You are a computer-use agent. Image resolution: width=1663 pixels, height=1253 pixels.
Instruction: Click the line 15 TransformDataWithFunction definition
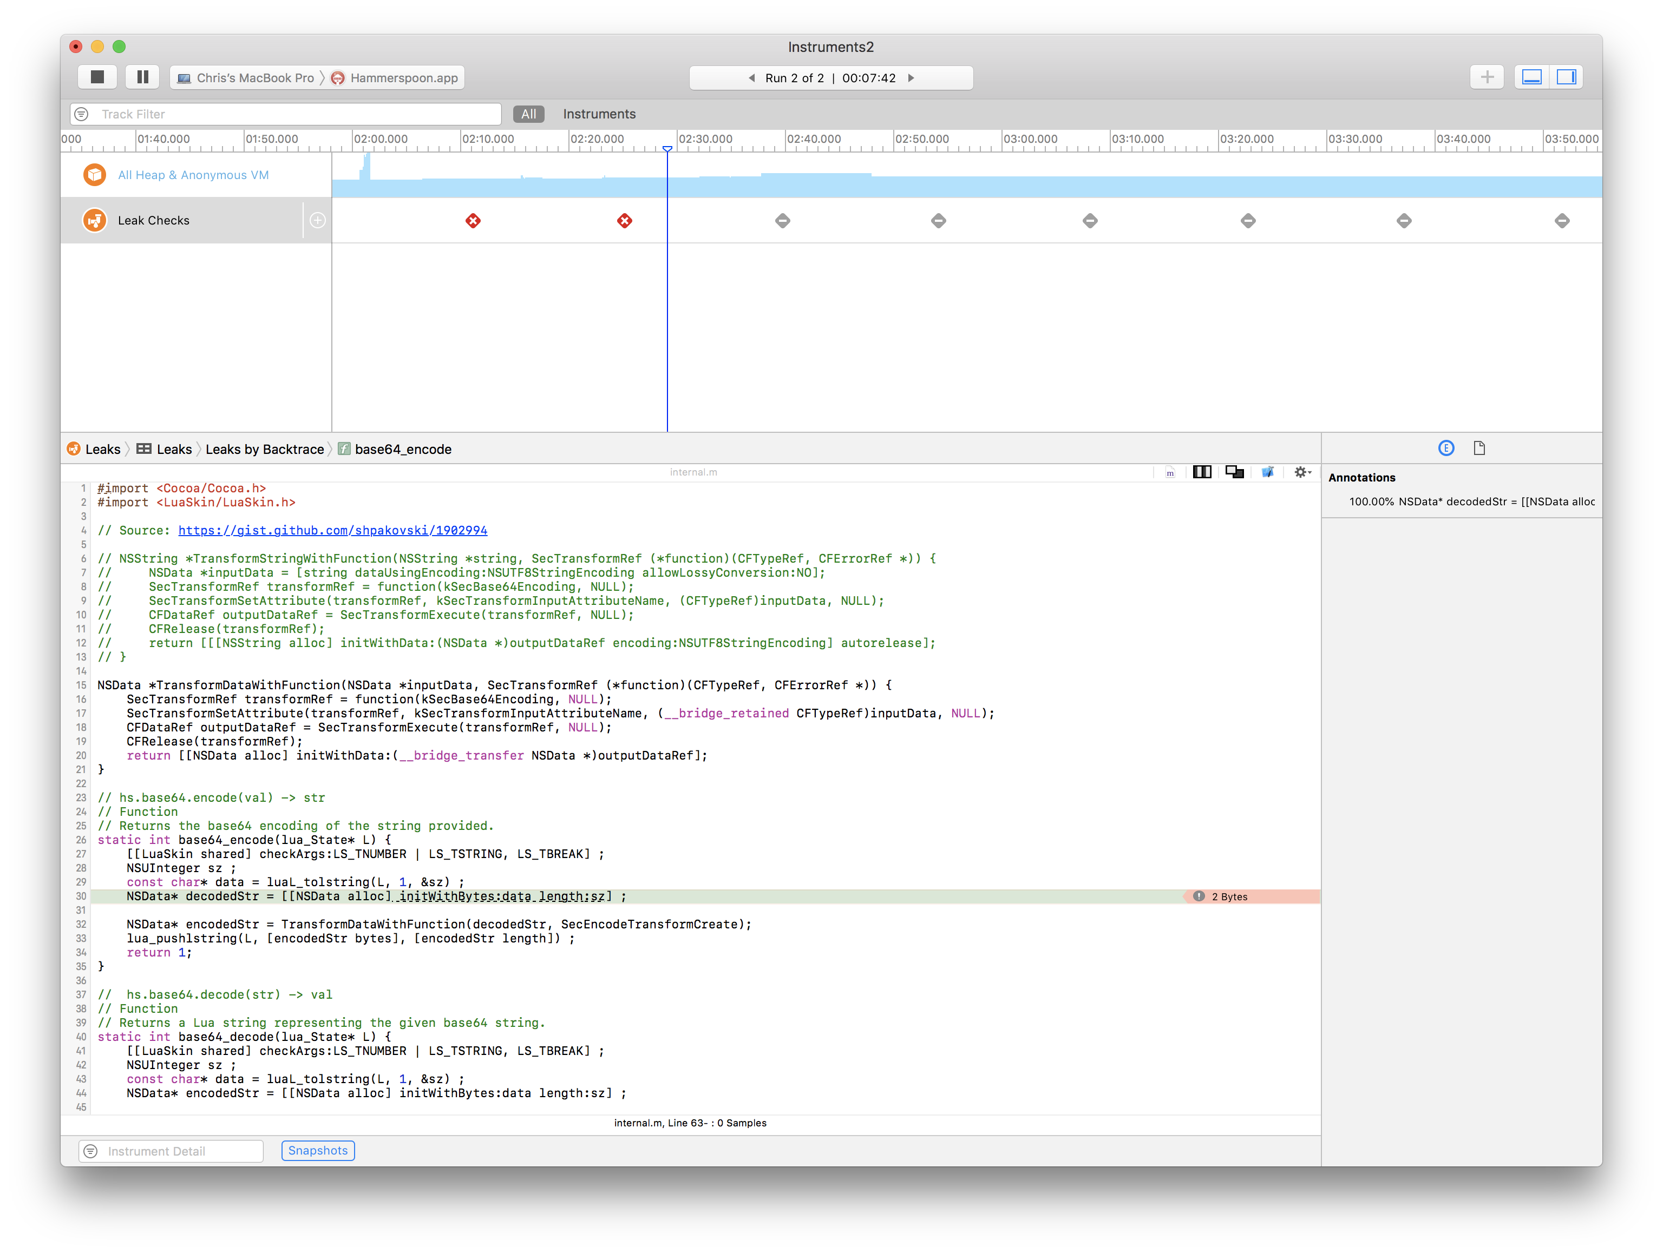[494, 685]
